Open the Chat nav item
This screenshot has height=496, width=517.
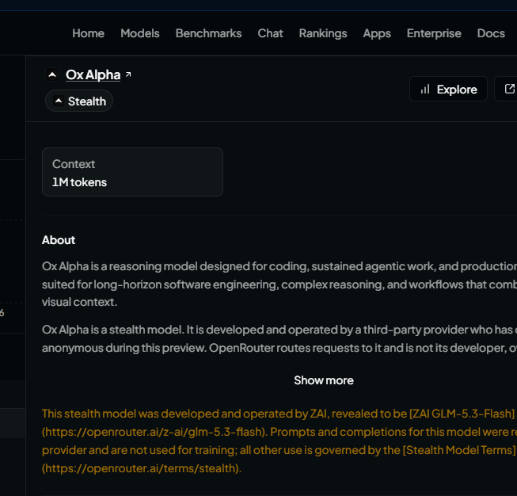coord(270,33)
